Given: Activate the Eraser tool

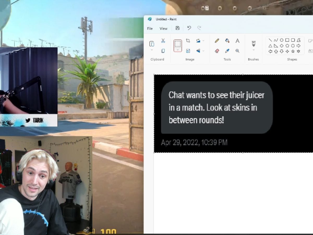Looking at the screenshot, I should (x=216, y=51).
